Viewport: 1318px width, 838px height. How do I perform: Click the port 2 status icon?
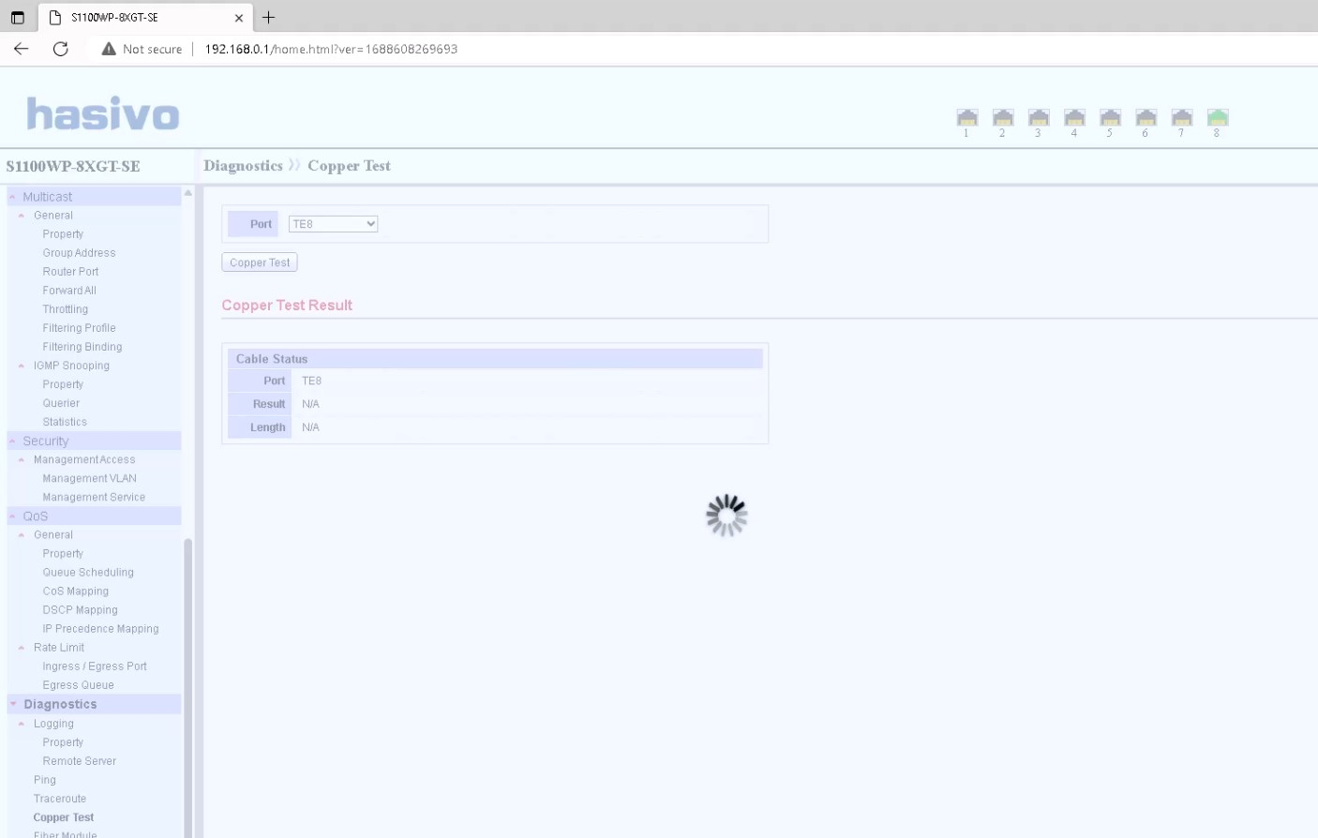[1003, 117]
